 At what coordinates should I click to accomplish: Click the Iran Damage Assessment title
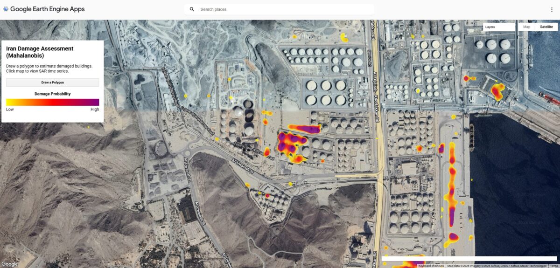click(x=40, y=52)
